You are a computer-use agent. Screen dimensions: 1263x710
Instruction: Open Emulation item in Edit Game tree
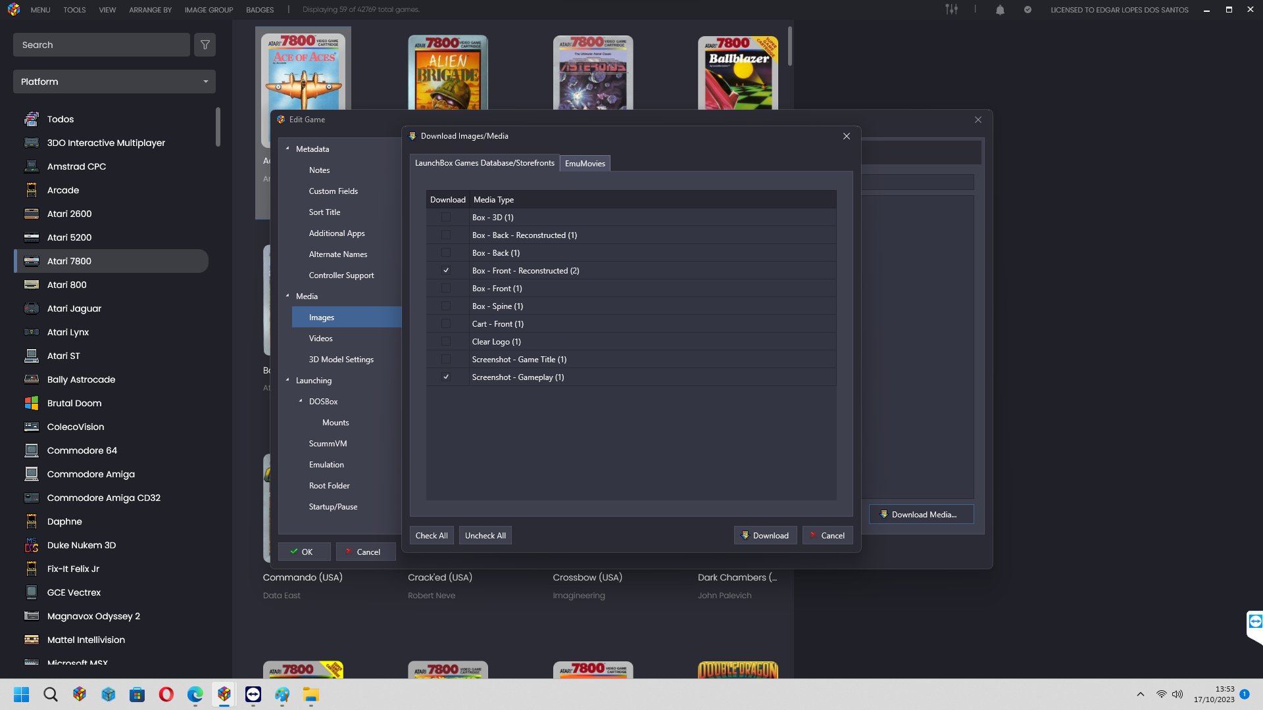pos(326,464)
